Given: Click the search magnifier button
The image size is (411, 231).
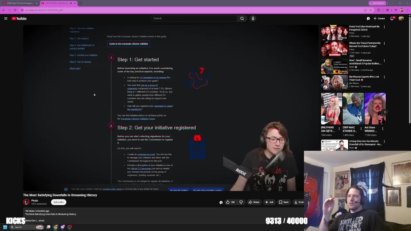Looking at the screenshot, I should (242, 18).
